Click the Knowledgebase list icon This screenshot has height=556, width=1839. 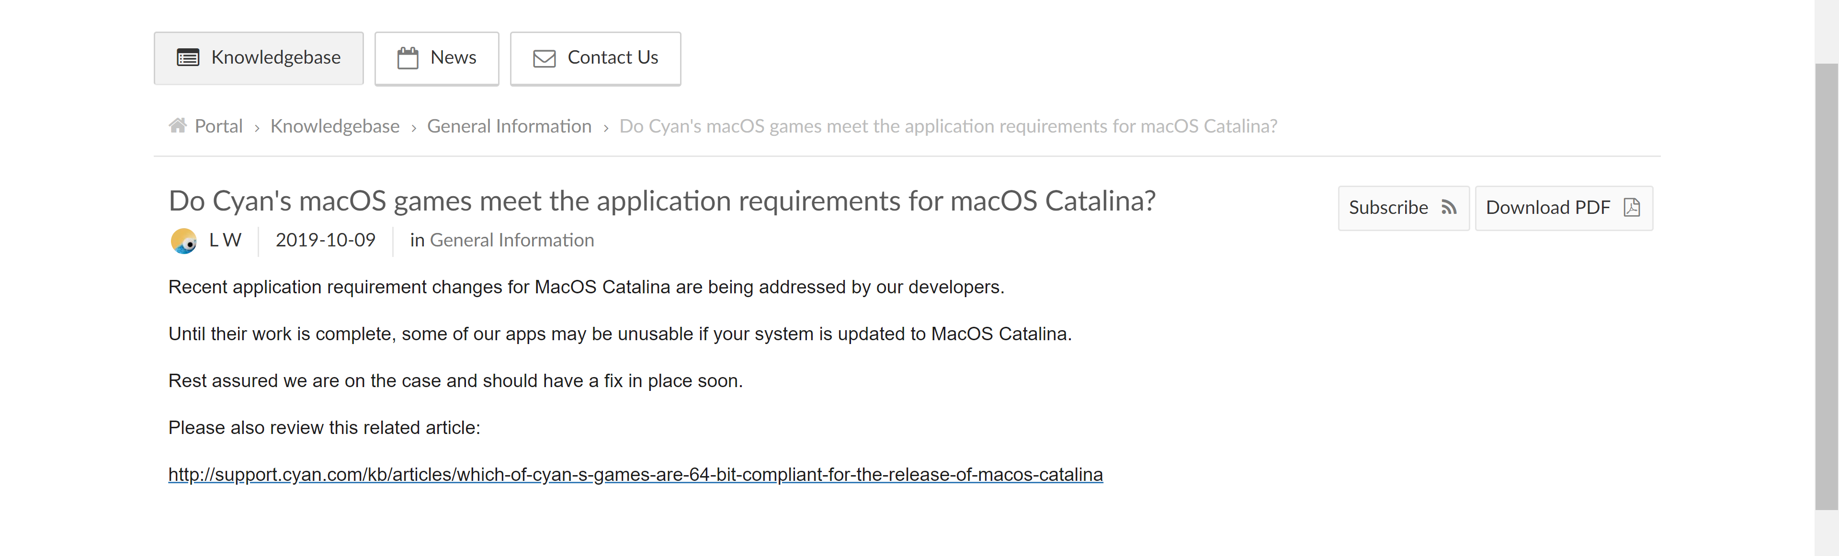tap(188, 58)
